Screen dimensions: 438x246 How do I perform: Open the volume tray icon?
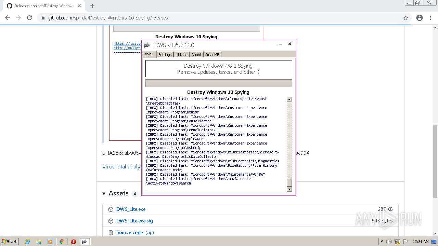(389, 242)
